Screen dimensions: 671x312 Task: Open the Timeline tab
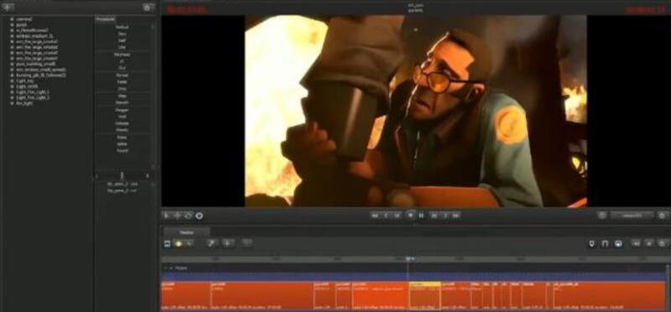pyautogui.click(x=186, y=232)
